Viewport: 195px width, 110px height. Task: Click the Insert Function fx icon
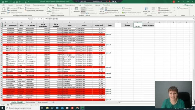pos(42,19)
